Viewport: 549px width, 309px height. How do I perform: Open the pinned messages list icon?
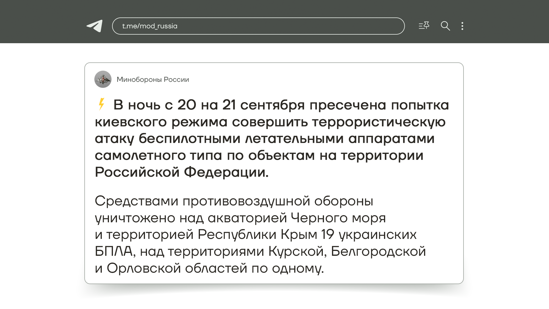(x=424, y=26)
